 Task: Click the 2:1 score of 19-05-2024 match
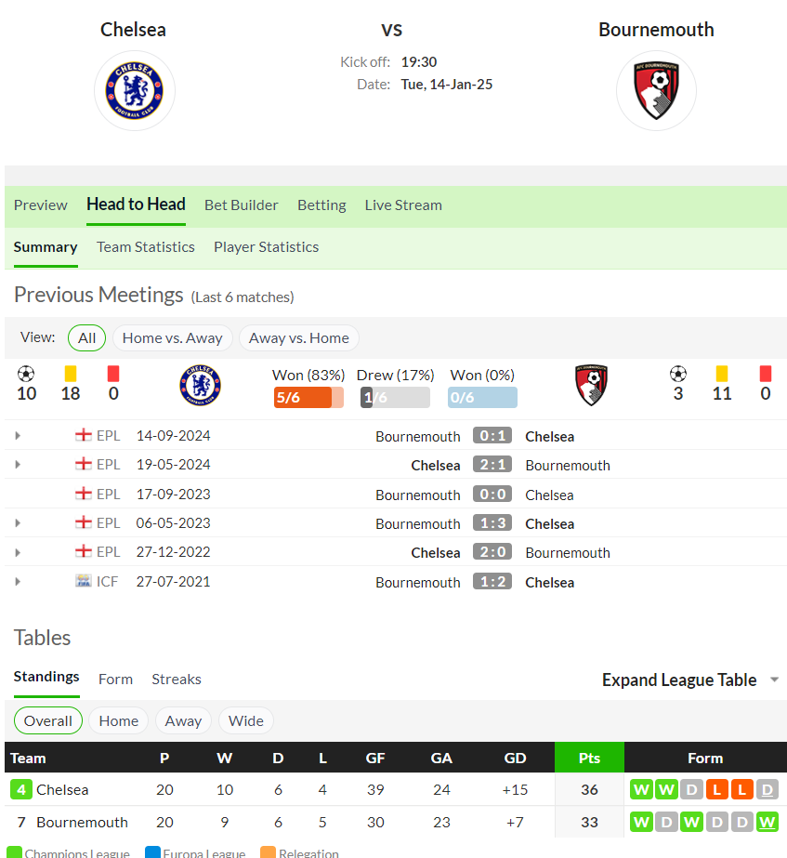click(492, 465)
